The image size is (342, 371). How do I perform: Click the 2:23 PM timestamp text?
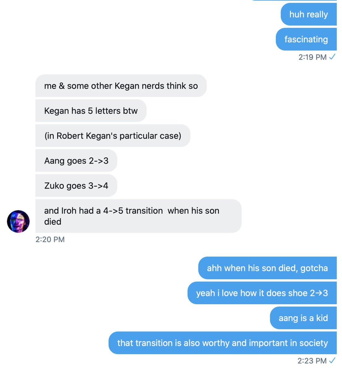pos(312,361)
